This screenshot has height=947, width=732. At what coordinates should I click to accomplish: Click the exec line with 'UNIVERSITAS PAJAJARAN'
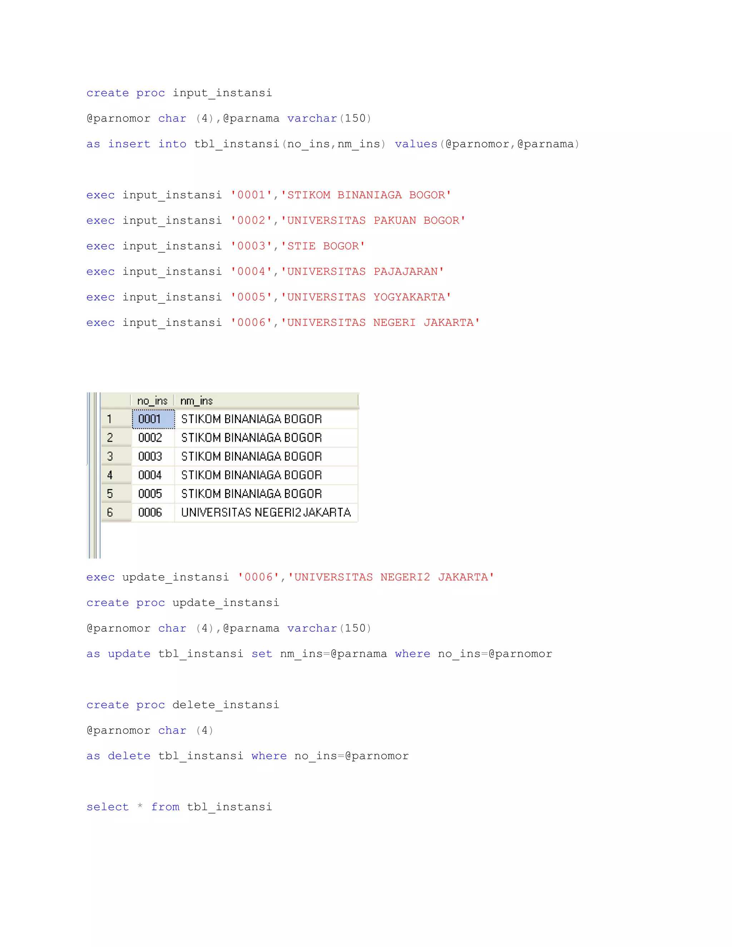coord(265,272)
